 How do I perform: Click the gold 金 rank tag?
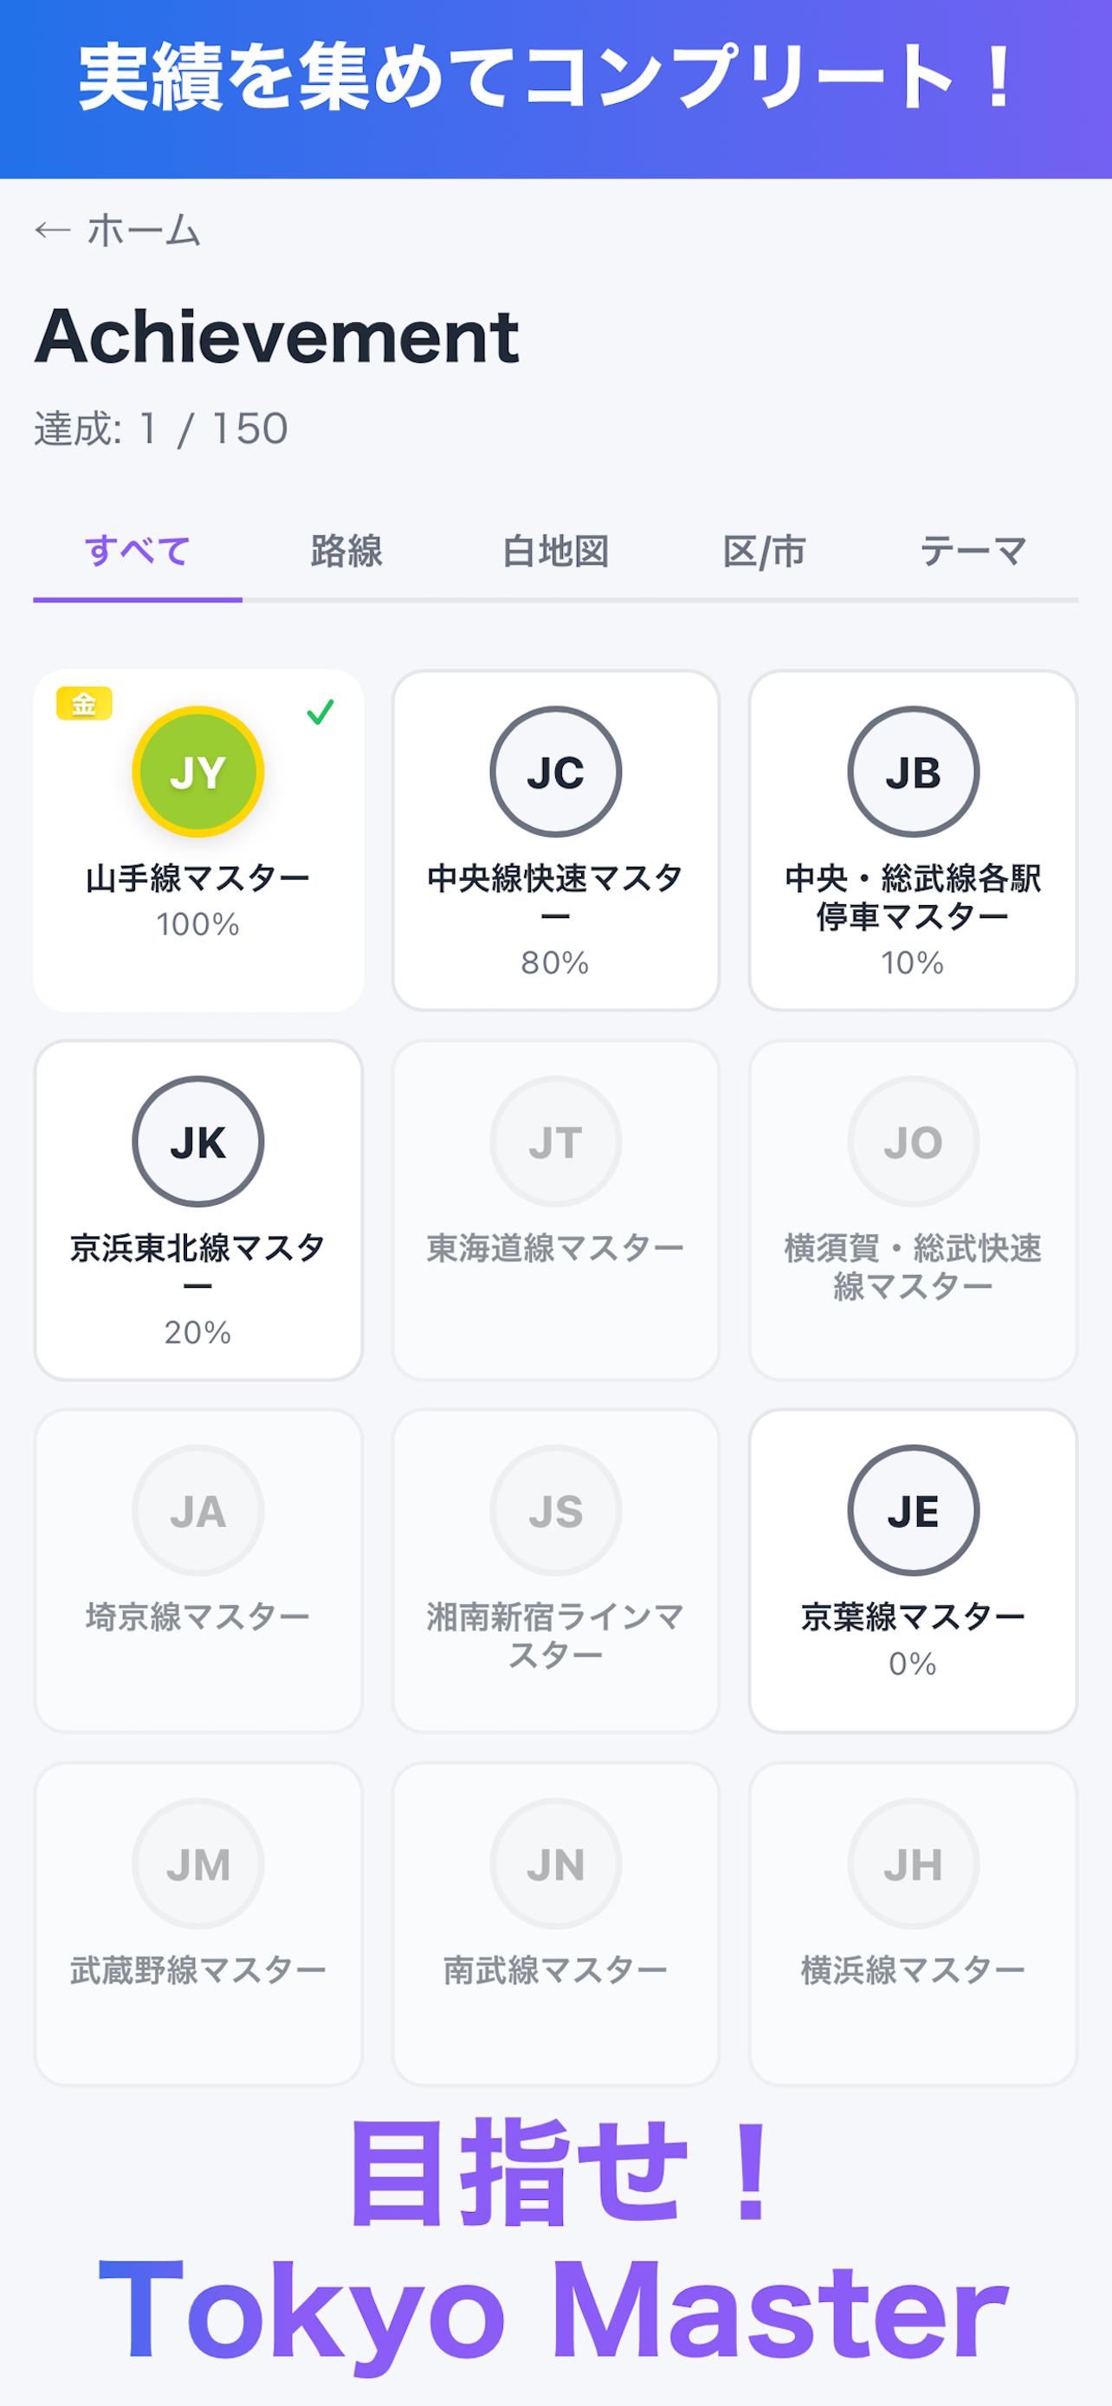84,703
